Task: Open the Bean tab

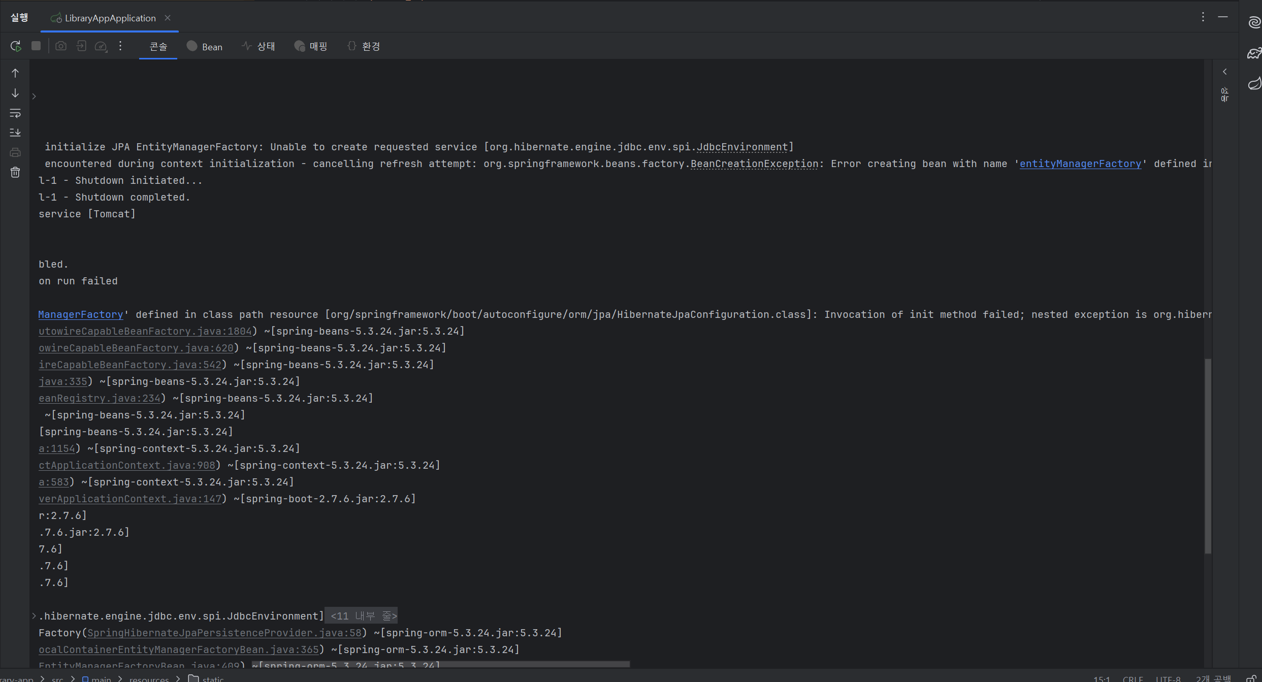Action: pyautogui.click(x=205, y=47)
